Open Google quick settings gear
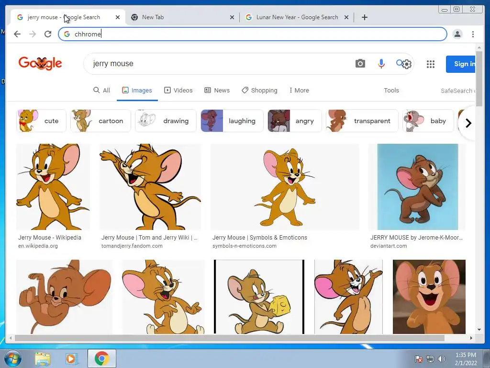This screenshot has width=490, height=368. click(407, 64)
